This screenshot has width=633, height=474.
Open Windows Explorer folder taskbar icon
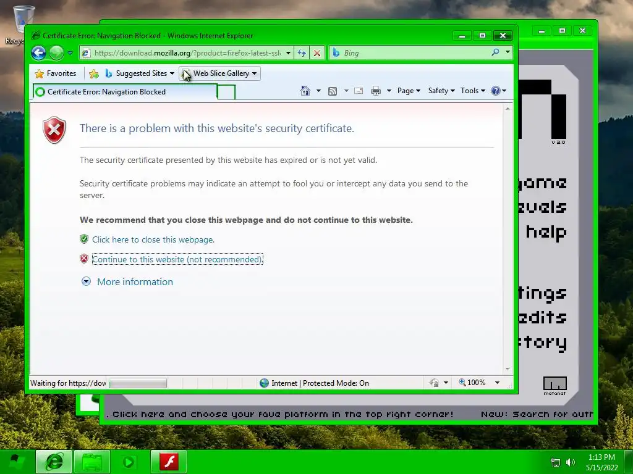93,462
